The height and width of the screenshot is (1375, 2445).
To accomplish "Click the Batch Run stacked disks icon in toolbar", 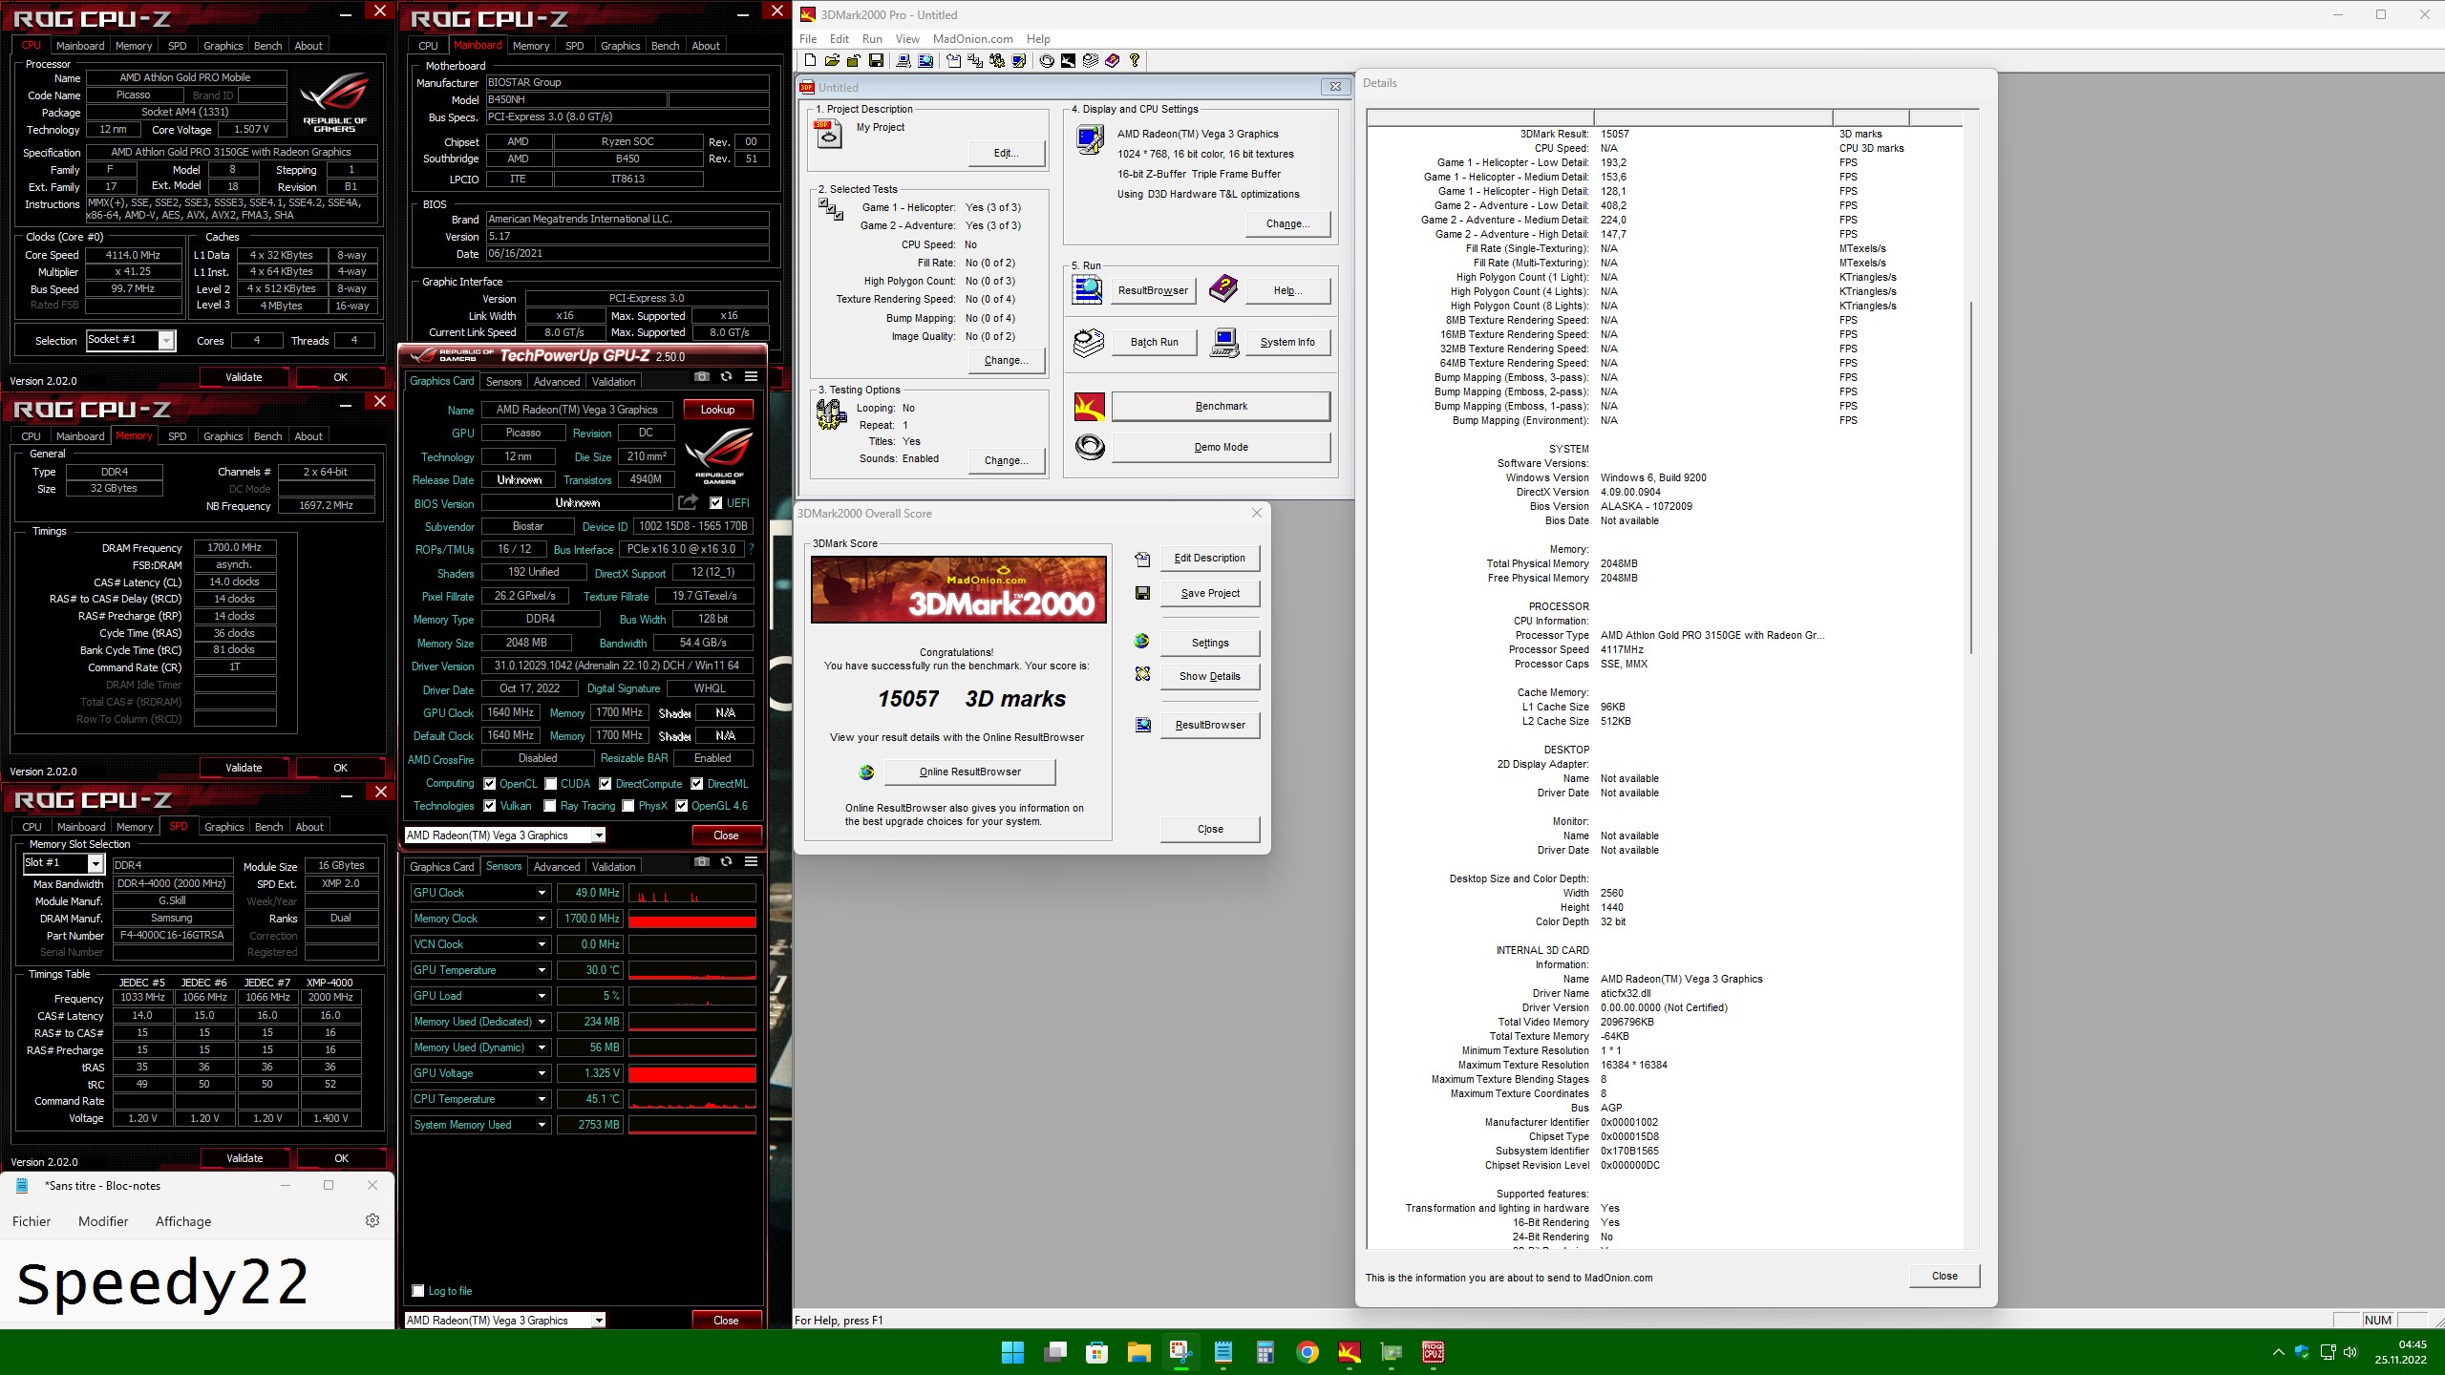I will pos(1091,60).
